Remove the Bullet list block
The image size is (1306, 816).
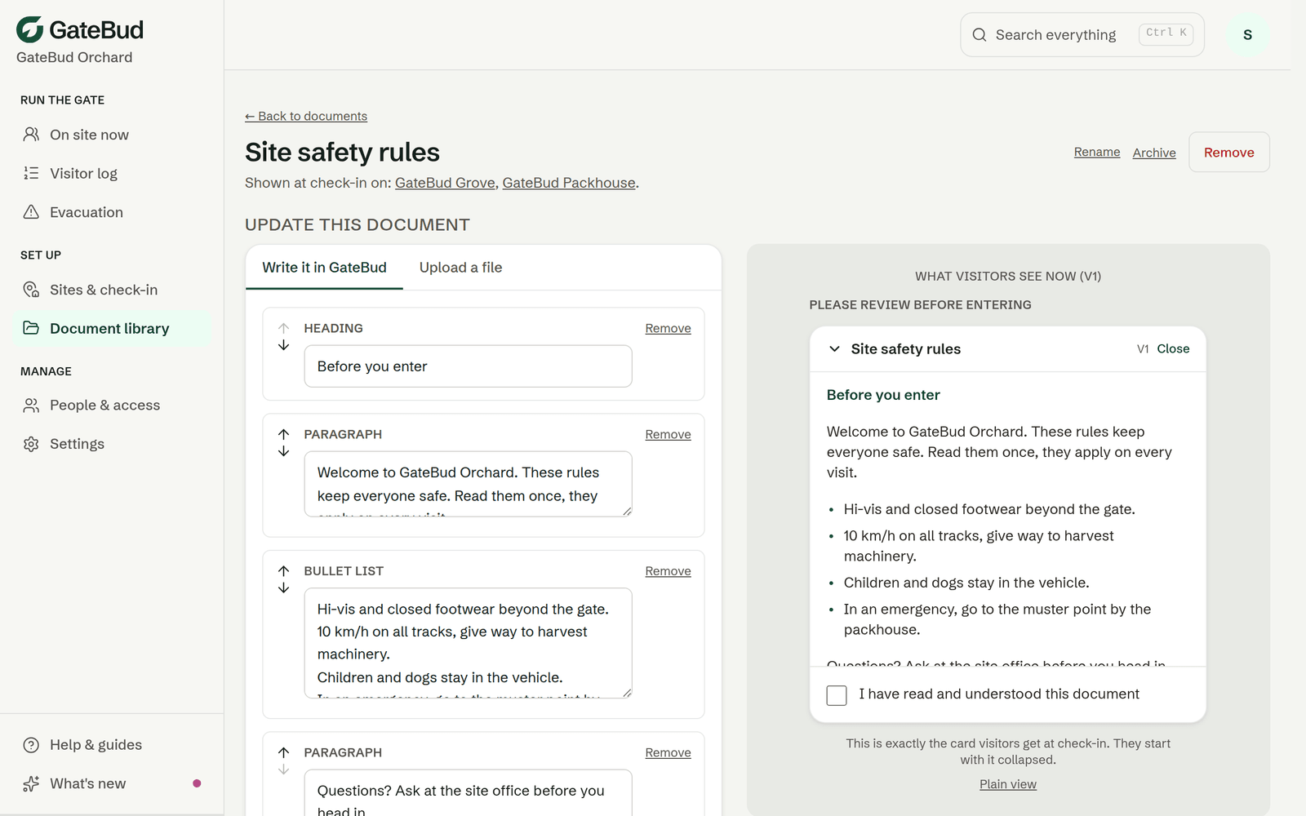pyautogui.click(x=668, y=571)
